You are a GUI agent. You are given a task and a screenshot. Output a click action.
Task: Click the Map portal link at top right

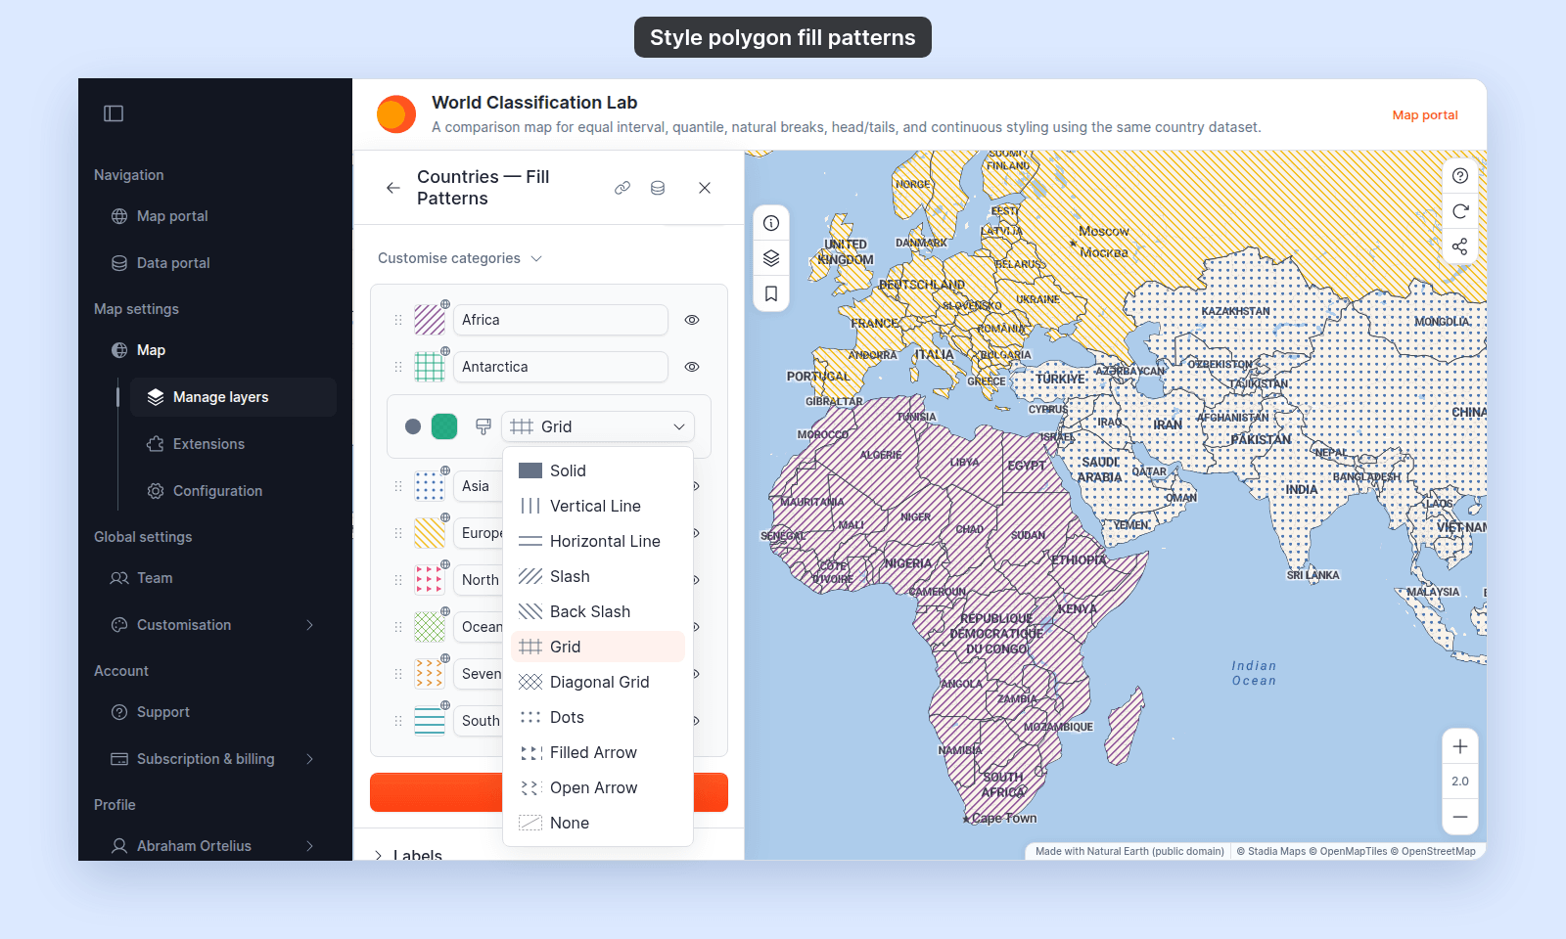(1425, 115)
